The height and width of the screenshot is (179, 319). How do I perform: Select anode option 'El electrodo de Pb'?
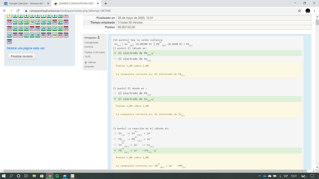(x=115, y=93)
